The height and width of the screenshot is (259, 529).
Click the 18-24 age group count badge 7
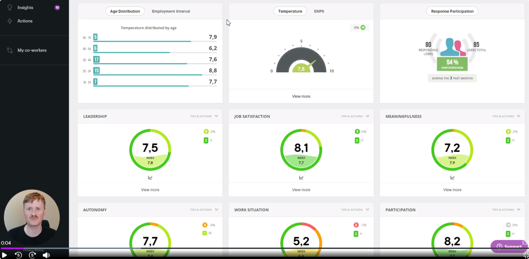[x=95, y=82]
